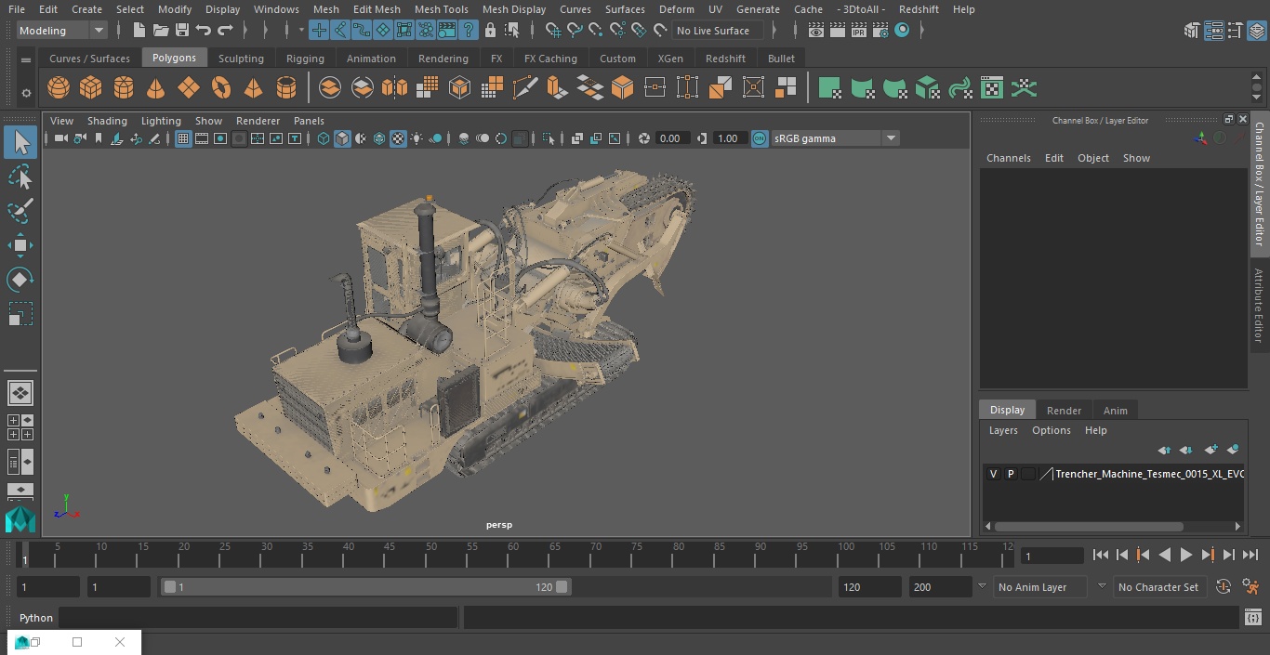Switch to the Rigging shelf tab
The width and height of the screenshot is (1270, 655).
coord(305,58)
